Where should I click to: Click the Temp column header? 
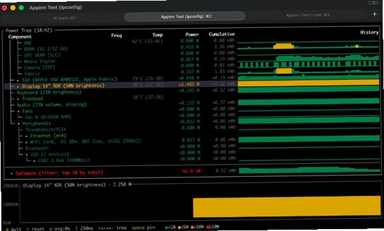point(157,35)
